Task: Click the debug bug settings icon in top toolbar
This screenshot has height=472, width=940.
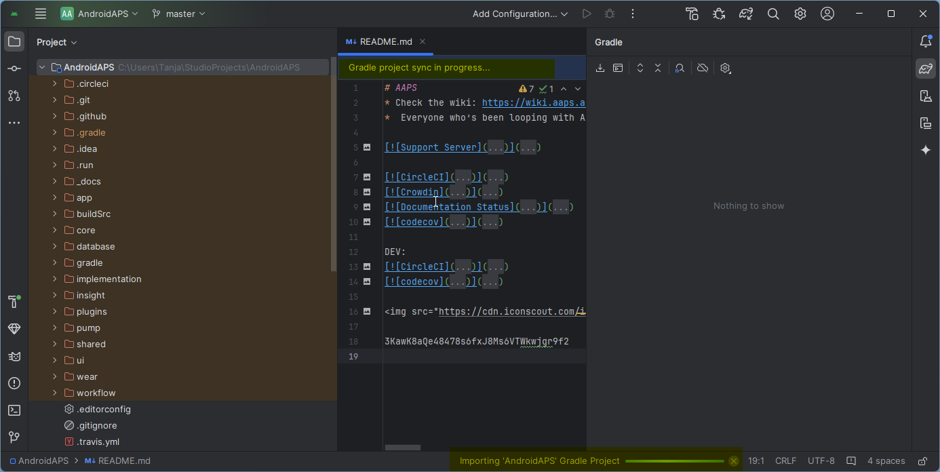Action: [719, 14]
